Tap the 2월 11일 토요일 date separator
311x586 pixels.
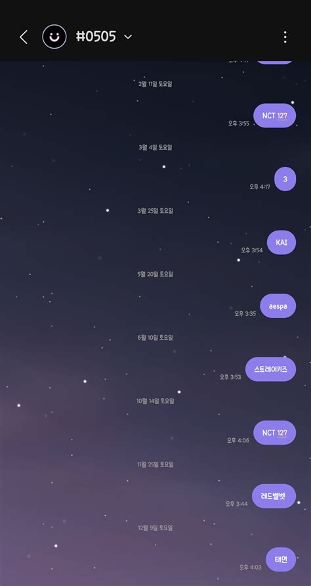155,84
